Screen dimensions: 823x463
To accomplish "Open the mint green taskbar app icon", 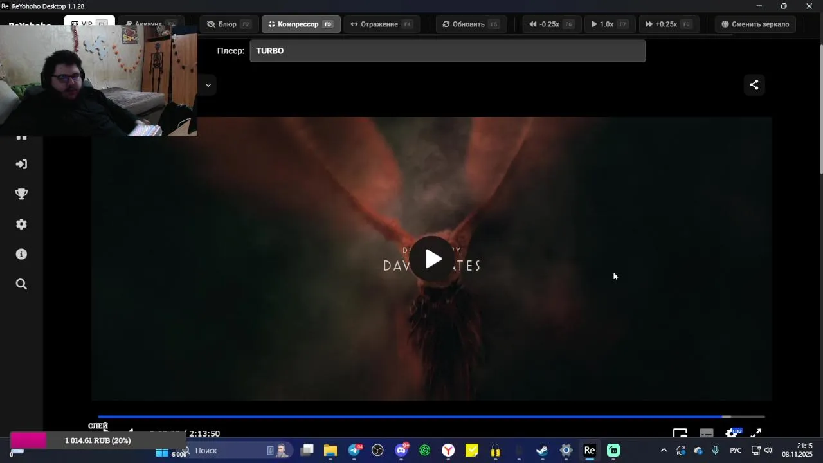I will [613, 451].
